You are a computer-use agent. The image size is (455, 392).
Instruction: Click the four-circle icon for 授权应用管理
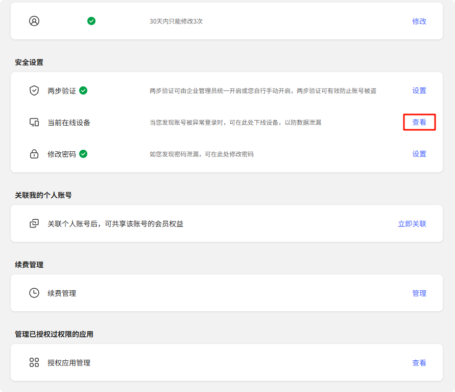[x=34, y=362]
